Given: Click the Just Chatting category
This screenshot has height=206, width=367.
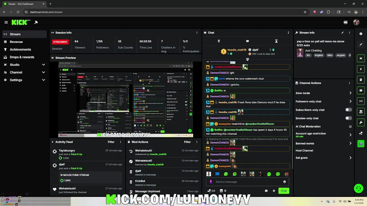Looking at the screenshot, I should 313,51.
